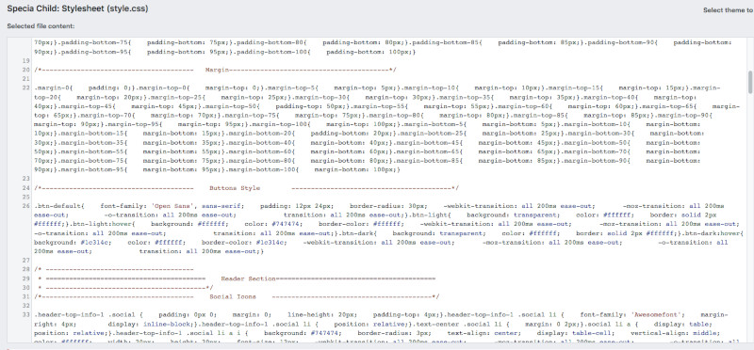The height and width of the screenshot is (350, 754).
Task: Click the editor's vertical scrollbar thumb
Action: [x=750, y=82]
